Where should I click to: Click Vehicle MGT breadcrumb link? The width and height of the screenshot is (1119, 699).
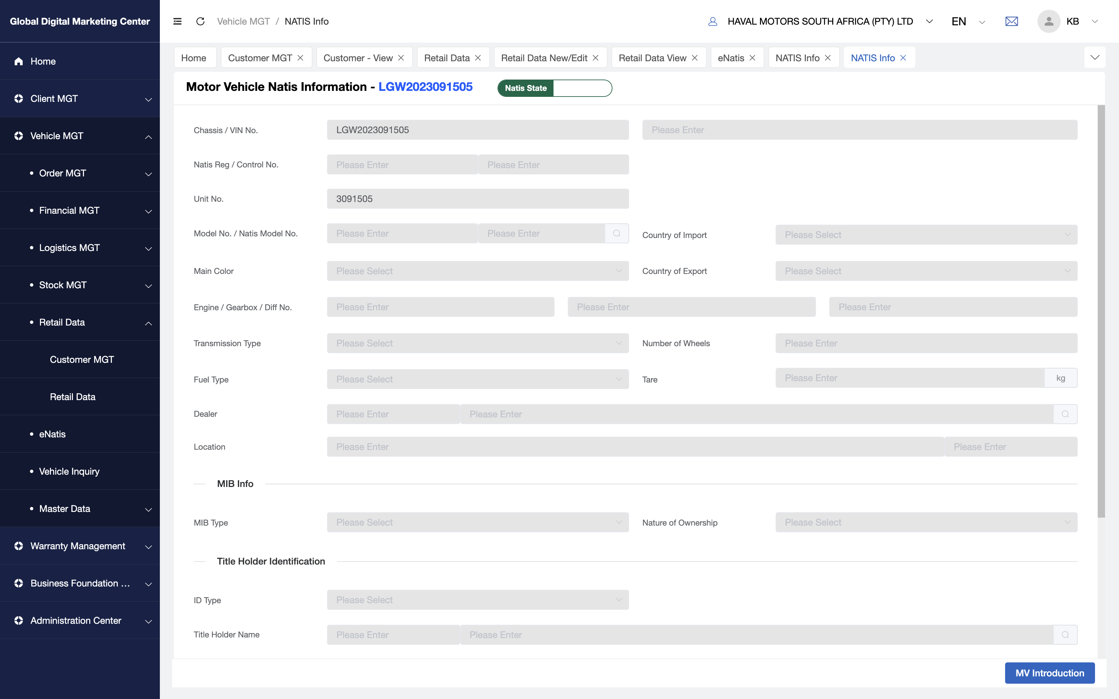tap(243, 21)
